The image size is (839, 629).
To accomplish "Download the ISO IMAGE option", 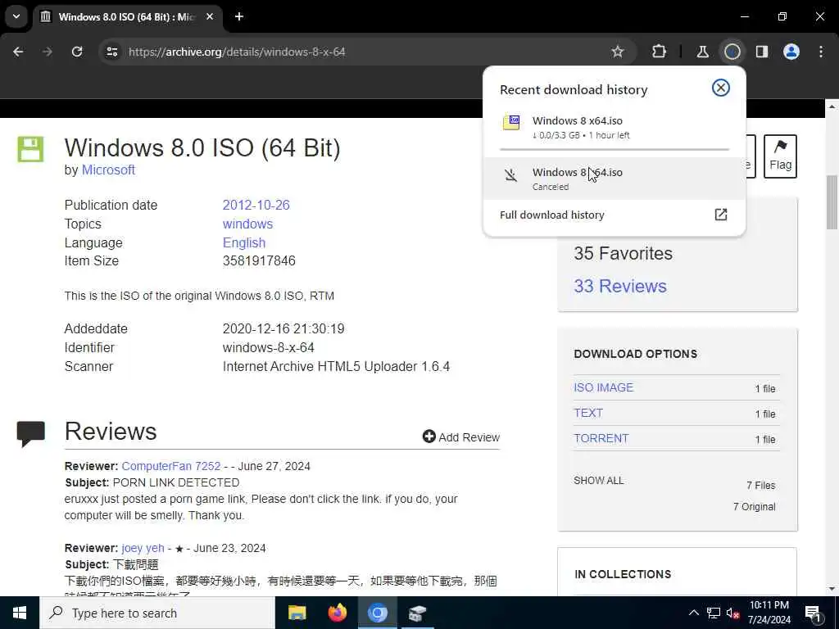I will (604, 387).
